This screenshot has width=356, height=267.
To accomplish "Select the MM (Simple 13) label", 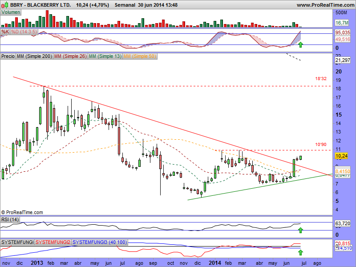I will (x=105, y=56).
